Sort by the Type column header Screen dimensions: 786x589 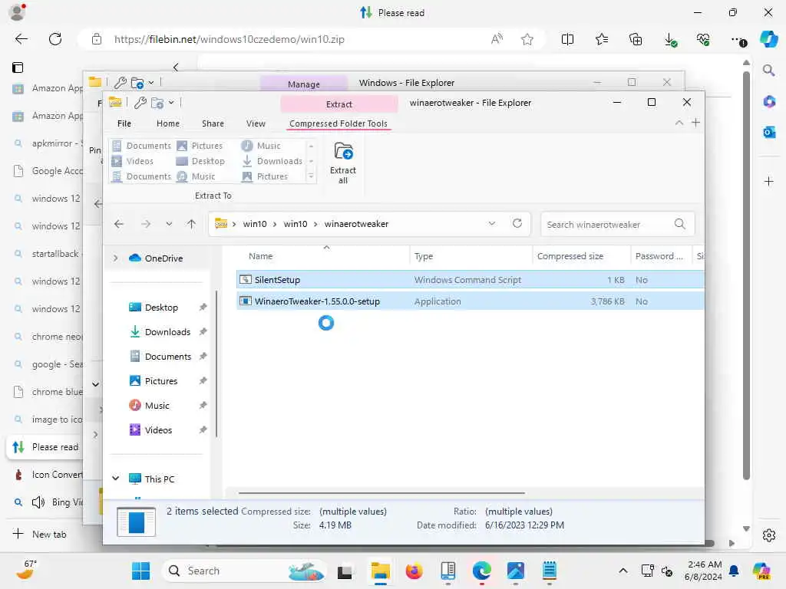424,256
